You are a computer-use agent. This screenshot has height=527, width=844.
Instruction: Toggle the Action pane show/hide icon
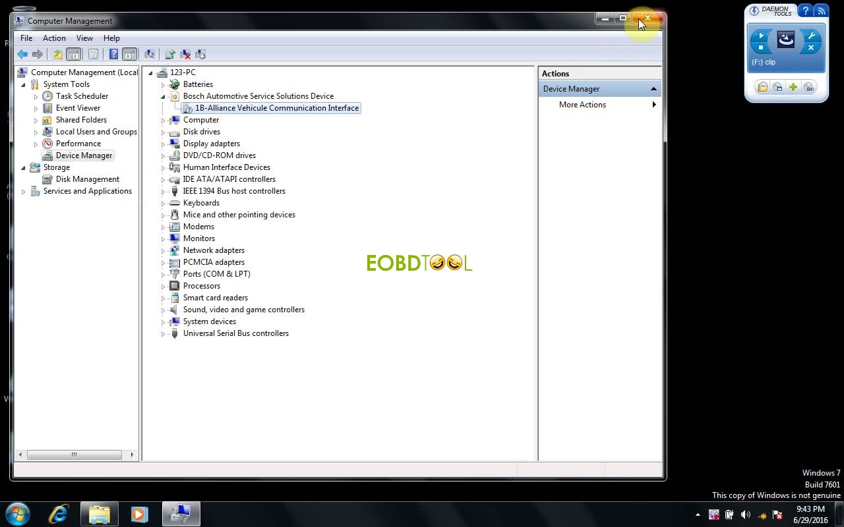[129, 54]
